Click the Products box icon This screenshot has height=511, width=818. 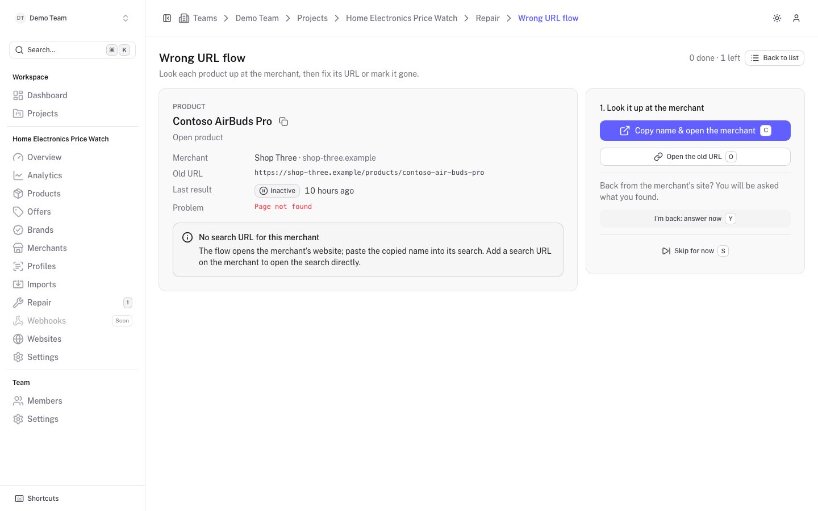click(18, 194)
